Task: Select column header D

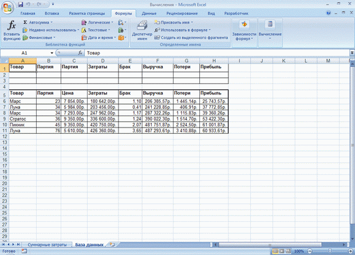Action: (103, 61)
